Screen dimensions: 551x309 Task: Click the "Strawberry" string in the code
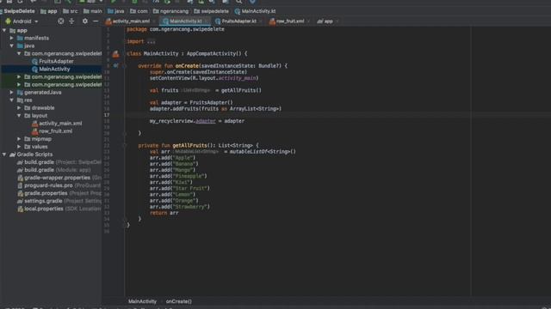point(190,207)
